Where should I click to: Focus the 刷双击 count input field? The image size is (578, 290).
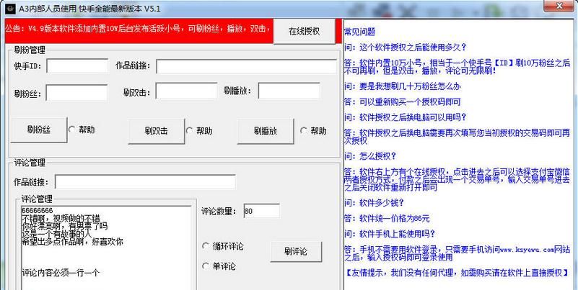click(186, 91)
